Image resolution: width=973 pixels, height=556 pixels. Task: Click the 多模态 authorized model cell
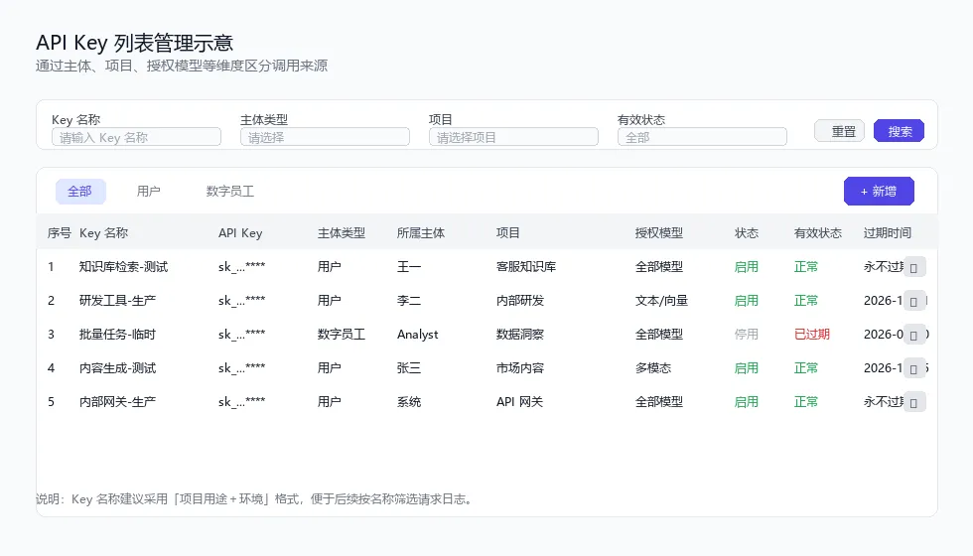coord(653,368)
